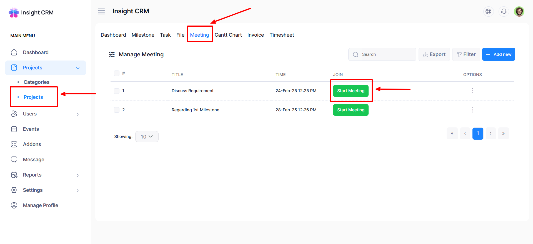This screenshot has height=244, width=533.
Task: Open the user avatar profile menu
Action: click(x=519, y=11)
